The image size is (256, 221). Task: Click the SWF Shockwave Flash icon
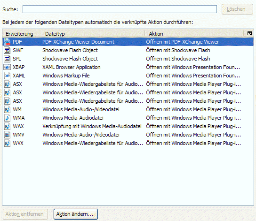tap(7, 50)
